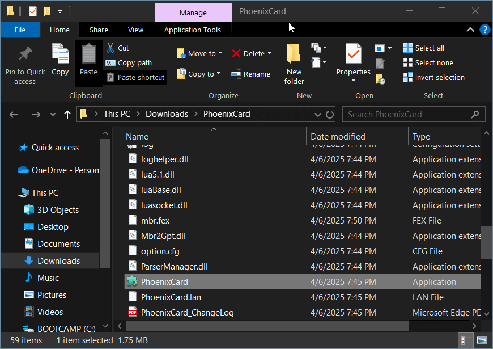The width and height of the screenshot is (493, 349).
Task: Click the Paste clipboard icon
Action: (88, 53)
